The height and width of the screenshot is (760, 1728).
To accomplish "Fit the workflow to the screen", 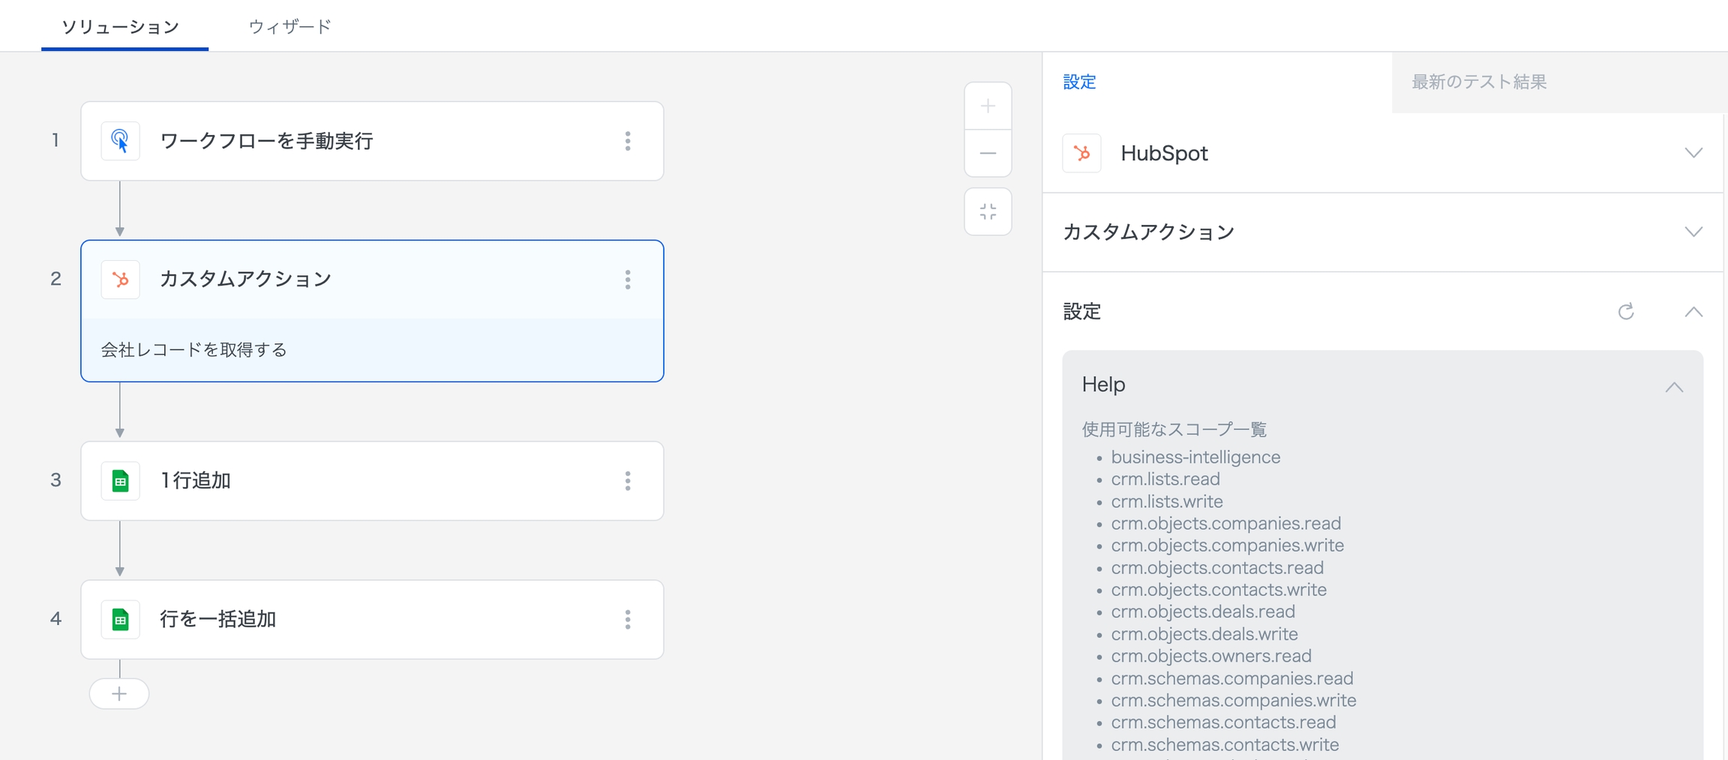I will point(988,211).
